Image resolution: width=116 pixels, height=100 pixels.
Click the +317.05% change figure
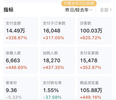coord(53,38)
